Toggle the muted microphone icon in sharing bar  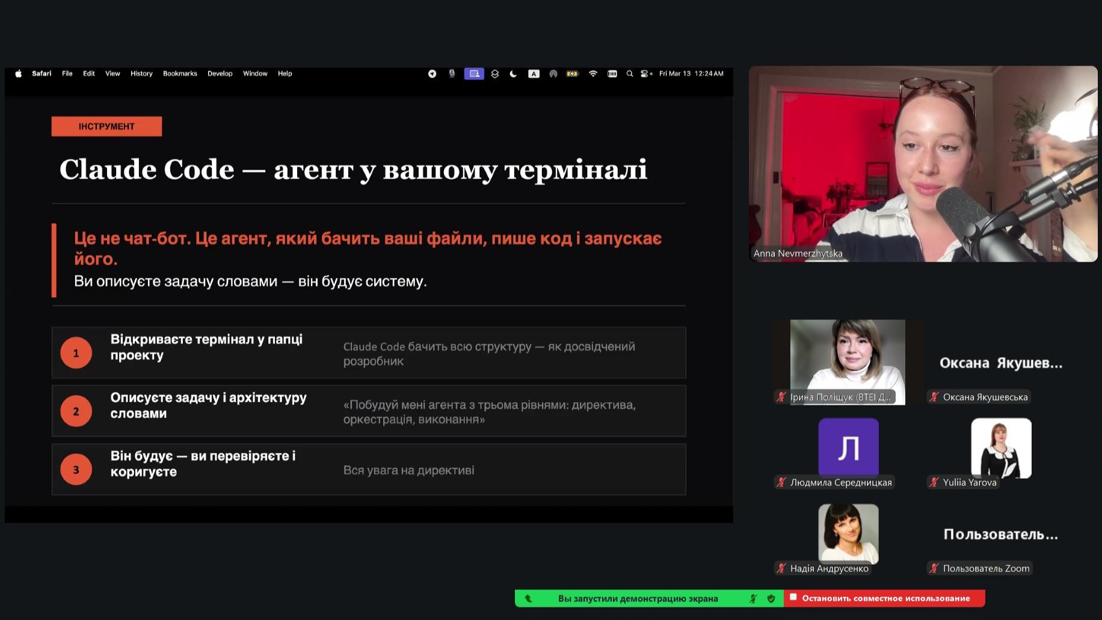[753, 599]
